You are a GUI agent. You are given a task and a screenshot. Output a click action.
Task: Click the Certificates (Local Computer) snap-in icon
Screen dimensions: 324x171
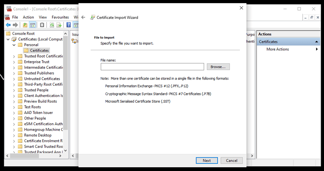[14, 39]
